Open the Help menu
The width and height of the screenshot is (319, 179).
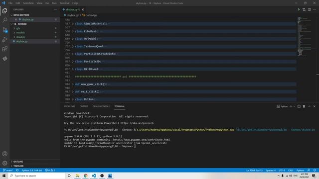(75, 3)
